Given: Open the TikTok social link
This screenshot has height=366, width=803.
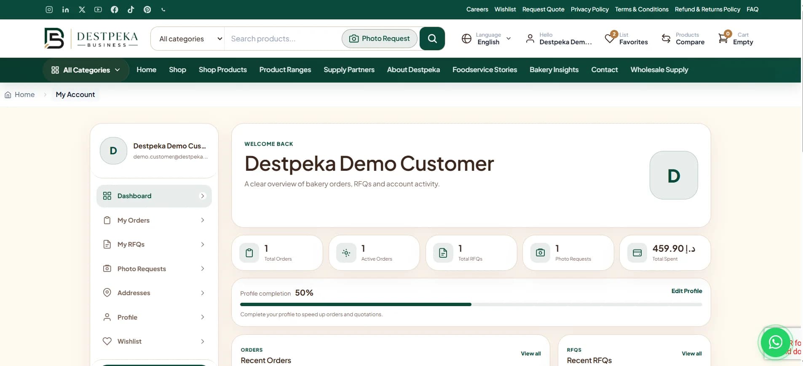Looking at the screenshot, I should [x=131, y=9].
